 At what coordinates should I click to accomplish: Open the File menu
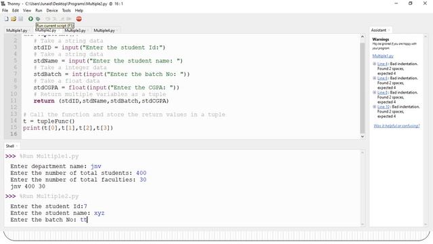click(x=5, y=11)
